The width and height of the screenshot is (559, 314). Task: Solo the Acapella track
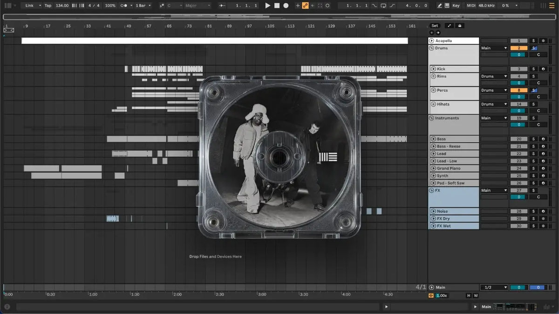click(534, 41)
